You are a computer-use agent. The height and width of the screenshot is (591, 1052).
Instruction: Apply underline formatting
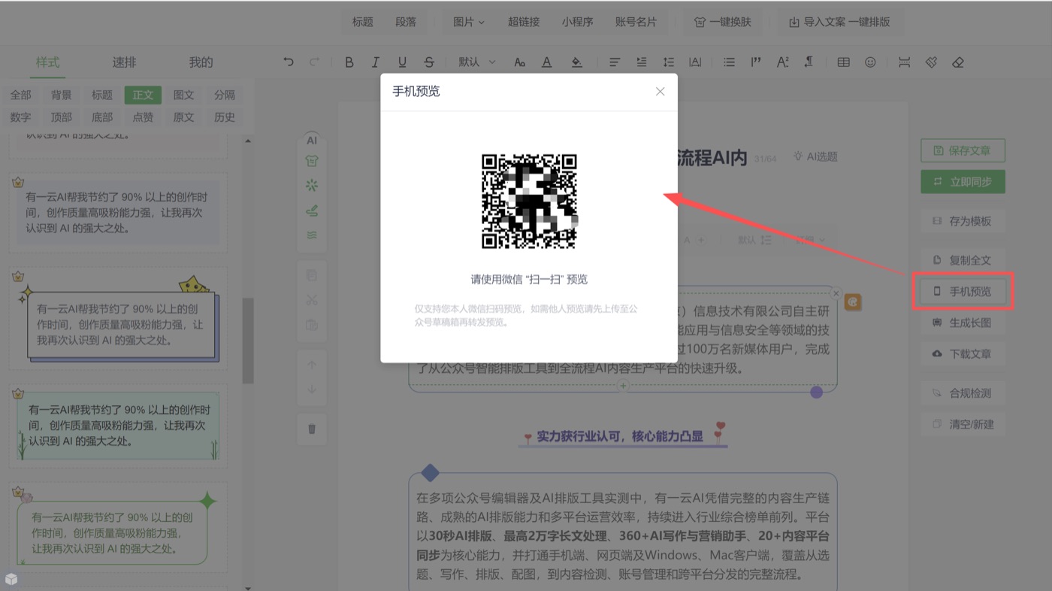pyautogui.click(x=402, y=62)
